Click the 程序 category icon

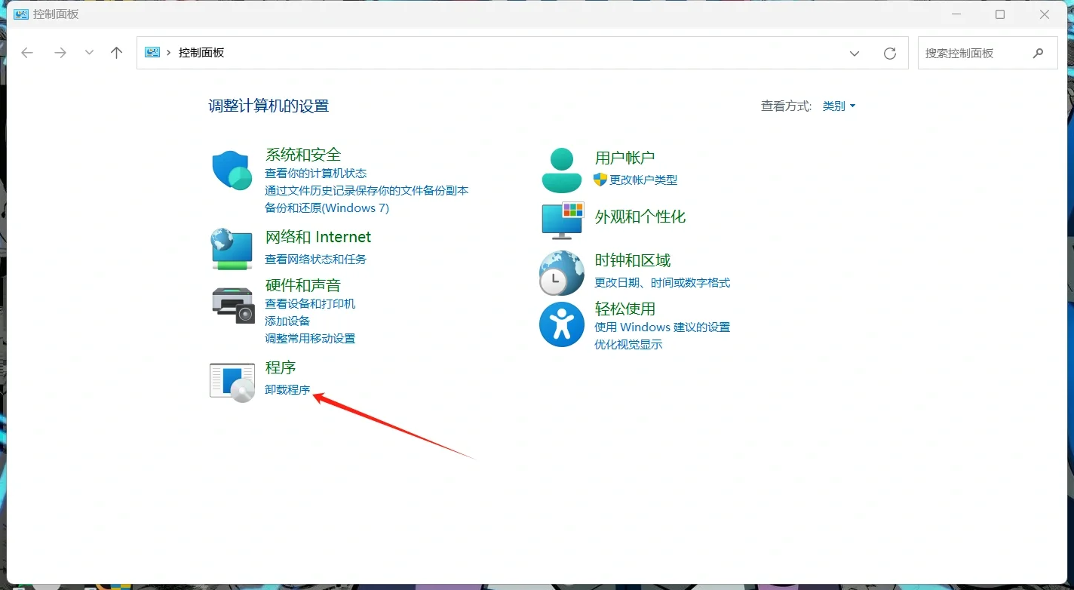[x=232, y=381]
